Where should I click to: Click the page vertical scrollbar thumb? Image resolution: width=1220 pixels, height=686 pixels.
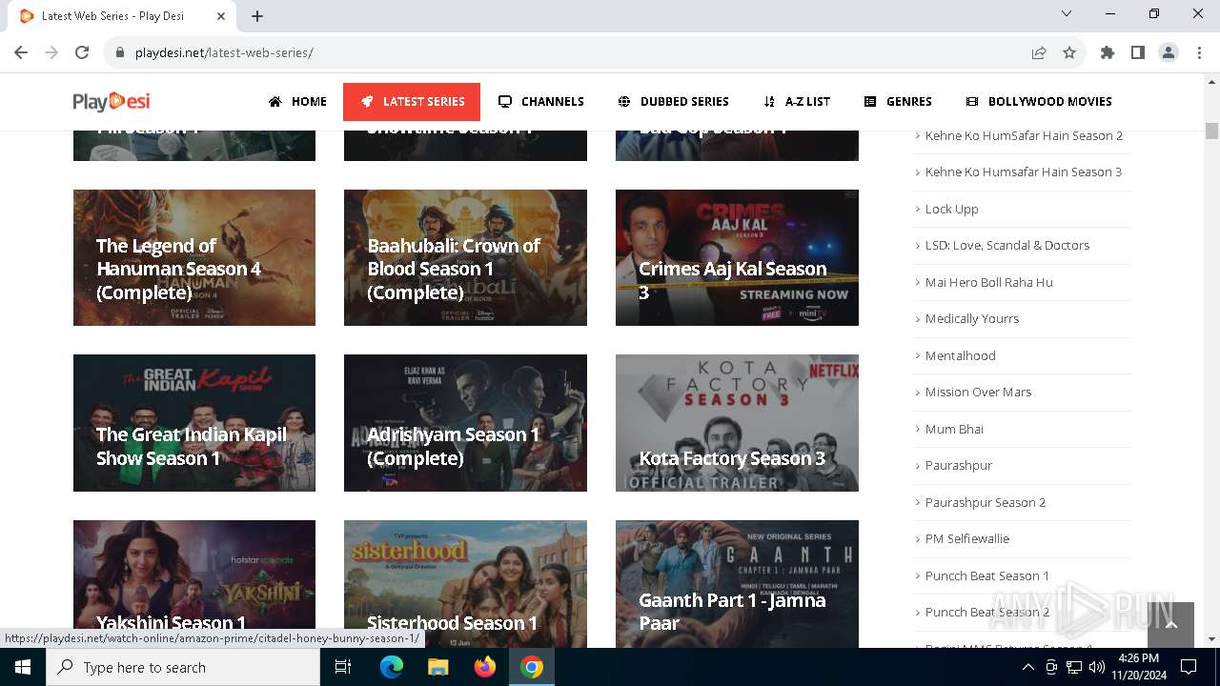[1211, 131]
